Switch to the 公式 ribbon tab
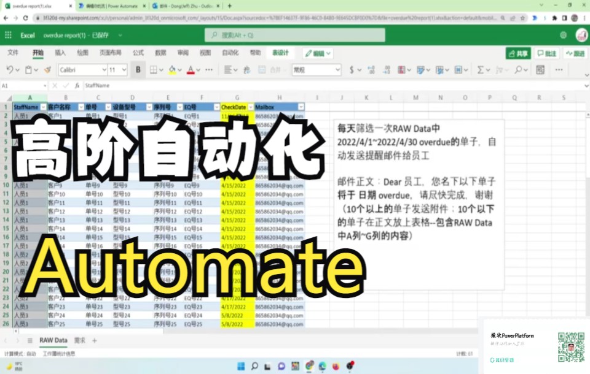The height and width of the screenshot is (374, 590). pyautogui.click(x=138, y=53)
